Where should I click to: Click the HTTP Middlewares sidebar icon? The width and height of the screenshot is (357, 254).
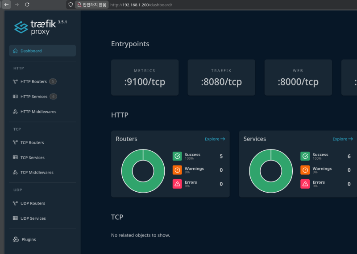pyautogui.click(x=15, y=112)
